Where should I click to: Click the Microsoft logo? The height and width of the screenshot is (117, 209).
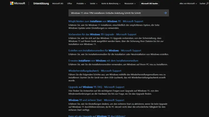tap(18, 3)
